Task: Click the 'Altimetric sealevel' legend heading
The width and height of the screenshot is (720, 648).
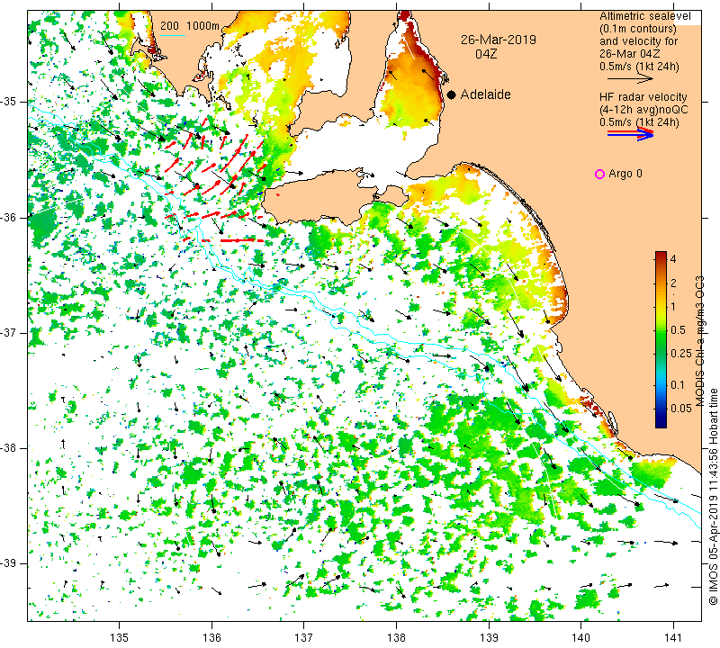Action: point(644,16)
